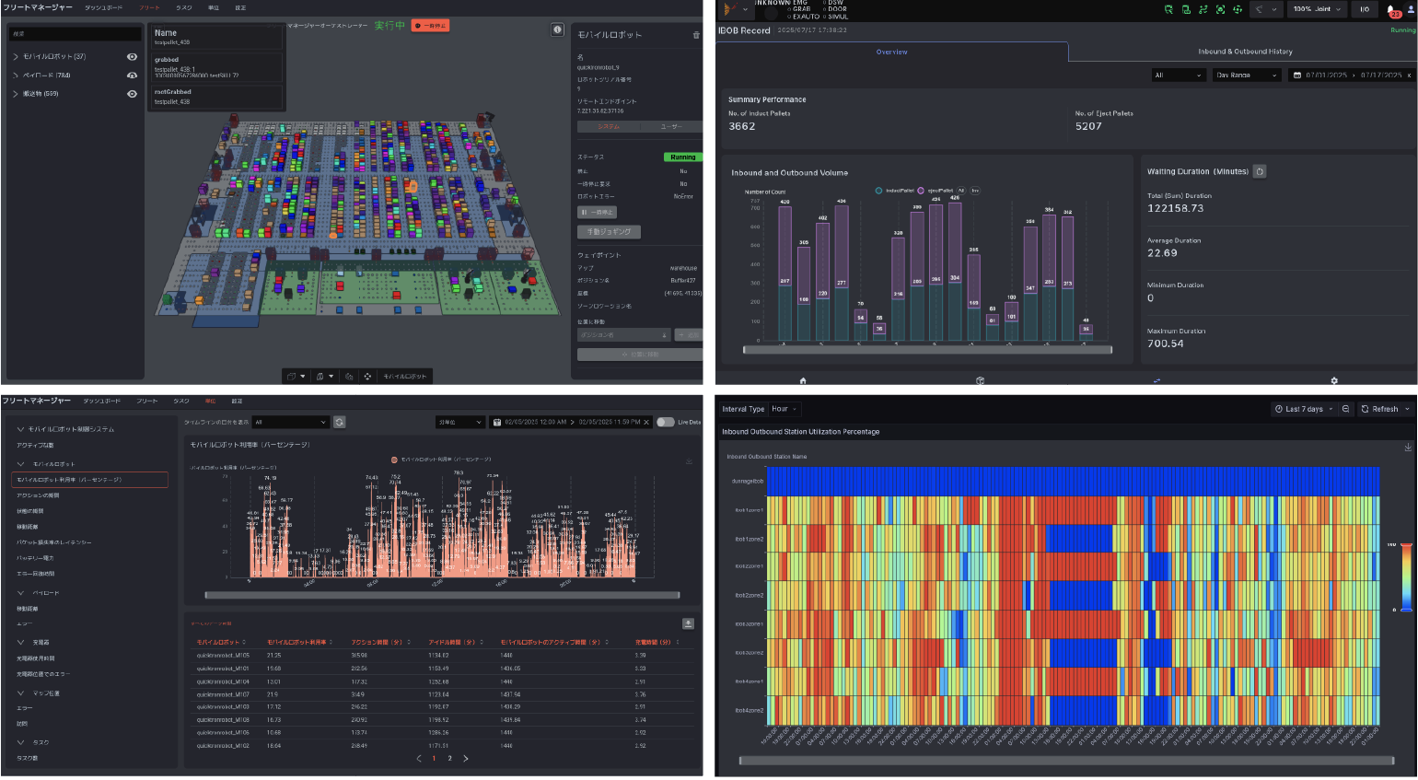Enable the Live Data toggle switch
Image resolution: width=1418 pixels, height=780 pixels.
[x=665, y=422]
